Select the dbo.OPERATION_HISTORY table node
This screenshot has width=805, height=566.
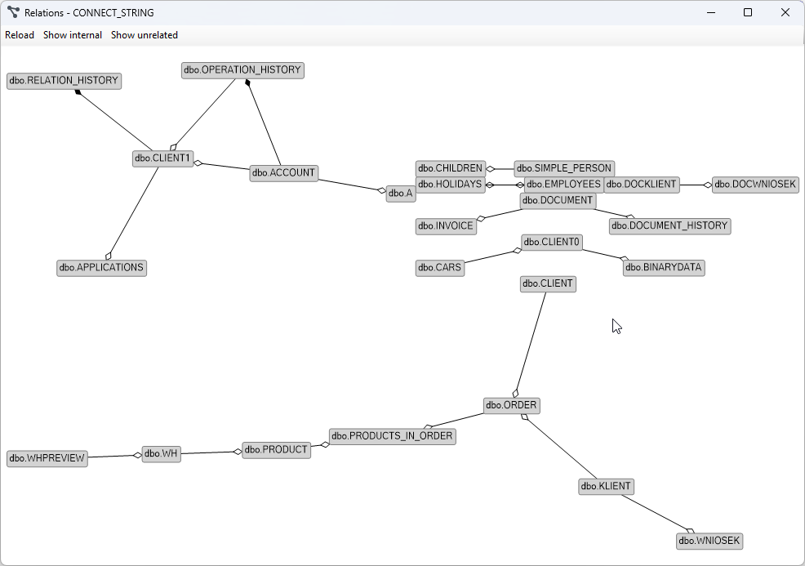click(x=242, y=70)
